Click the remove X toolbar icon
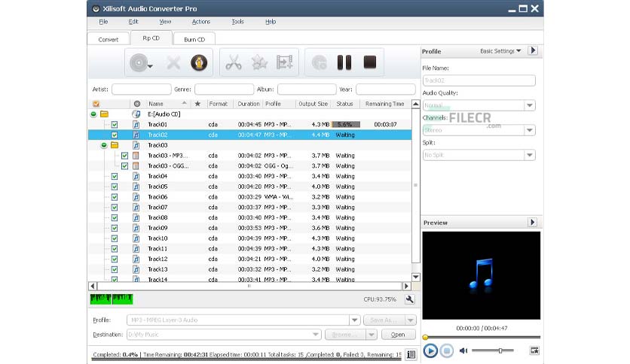Viewport: 630px width, 364px height. coord(173,63)
